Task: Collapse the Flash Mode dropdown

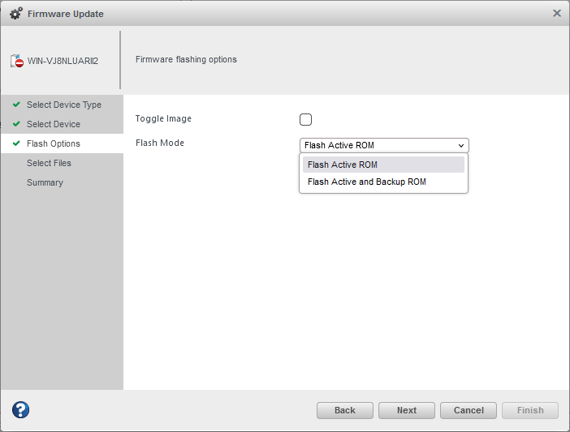Action: [383, 146]
